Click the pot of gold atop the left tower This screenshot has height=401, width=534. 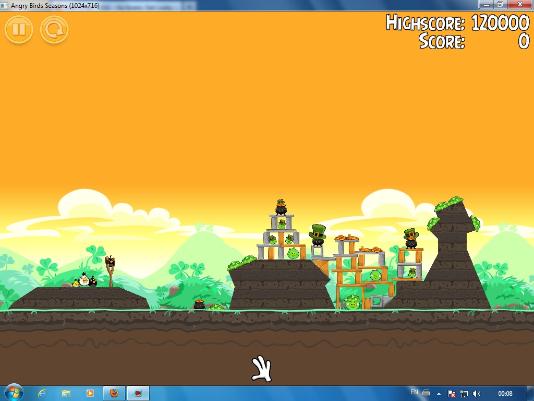281,208
